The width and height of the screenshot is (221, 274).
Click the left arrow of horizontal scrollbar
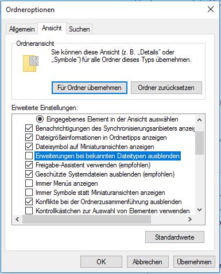[17, 219]
